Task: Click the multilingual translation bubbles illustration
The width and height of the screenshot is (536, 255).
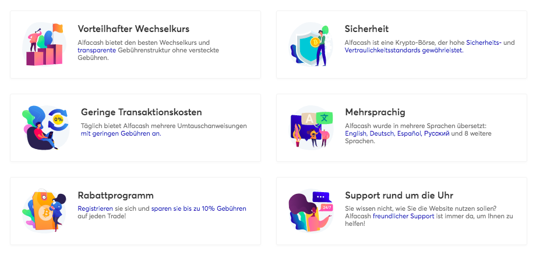Action: (x=311, y=127)
